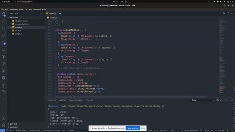Switch to the PROBLEMS panel tab
Image resolution: width=235 pixels, height=132 pixels.
51,100
